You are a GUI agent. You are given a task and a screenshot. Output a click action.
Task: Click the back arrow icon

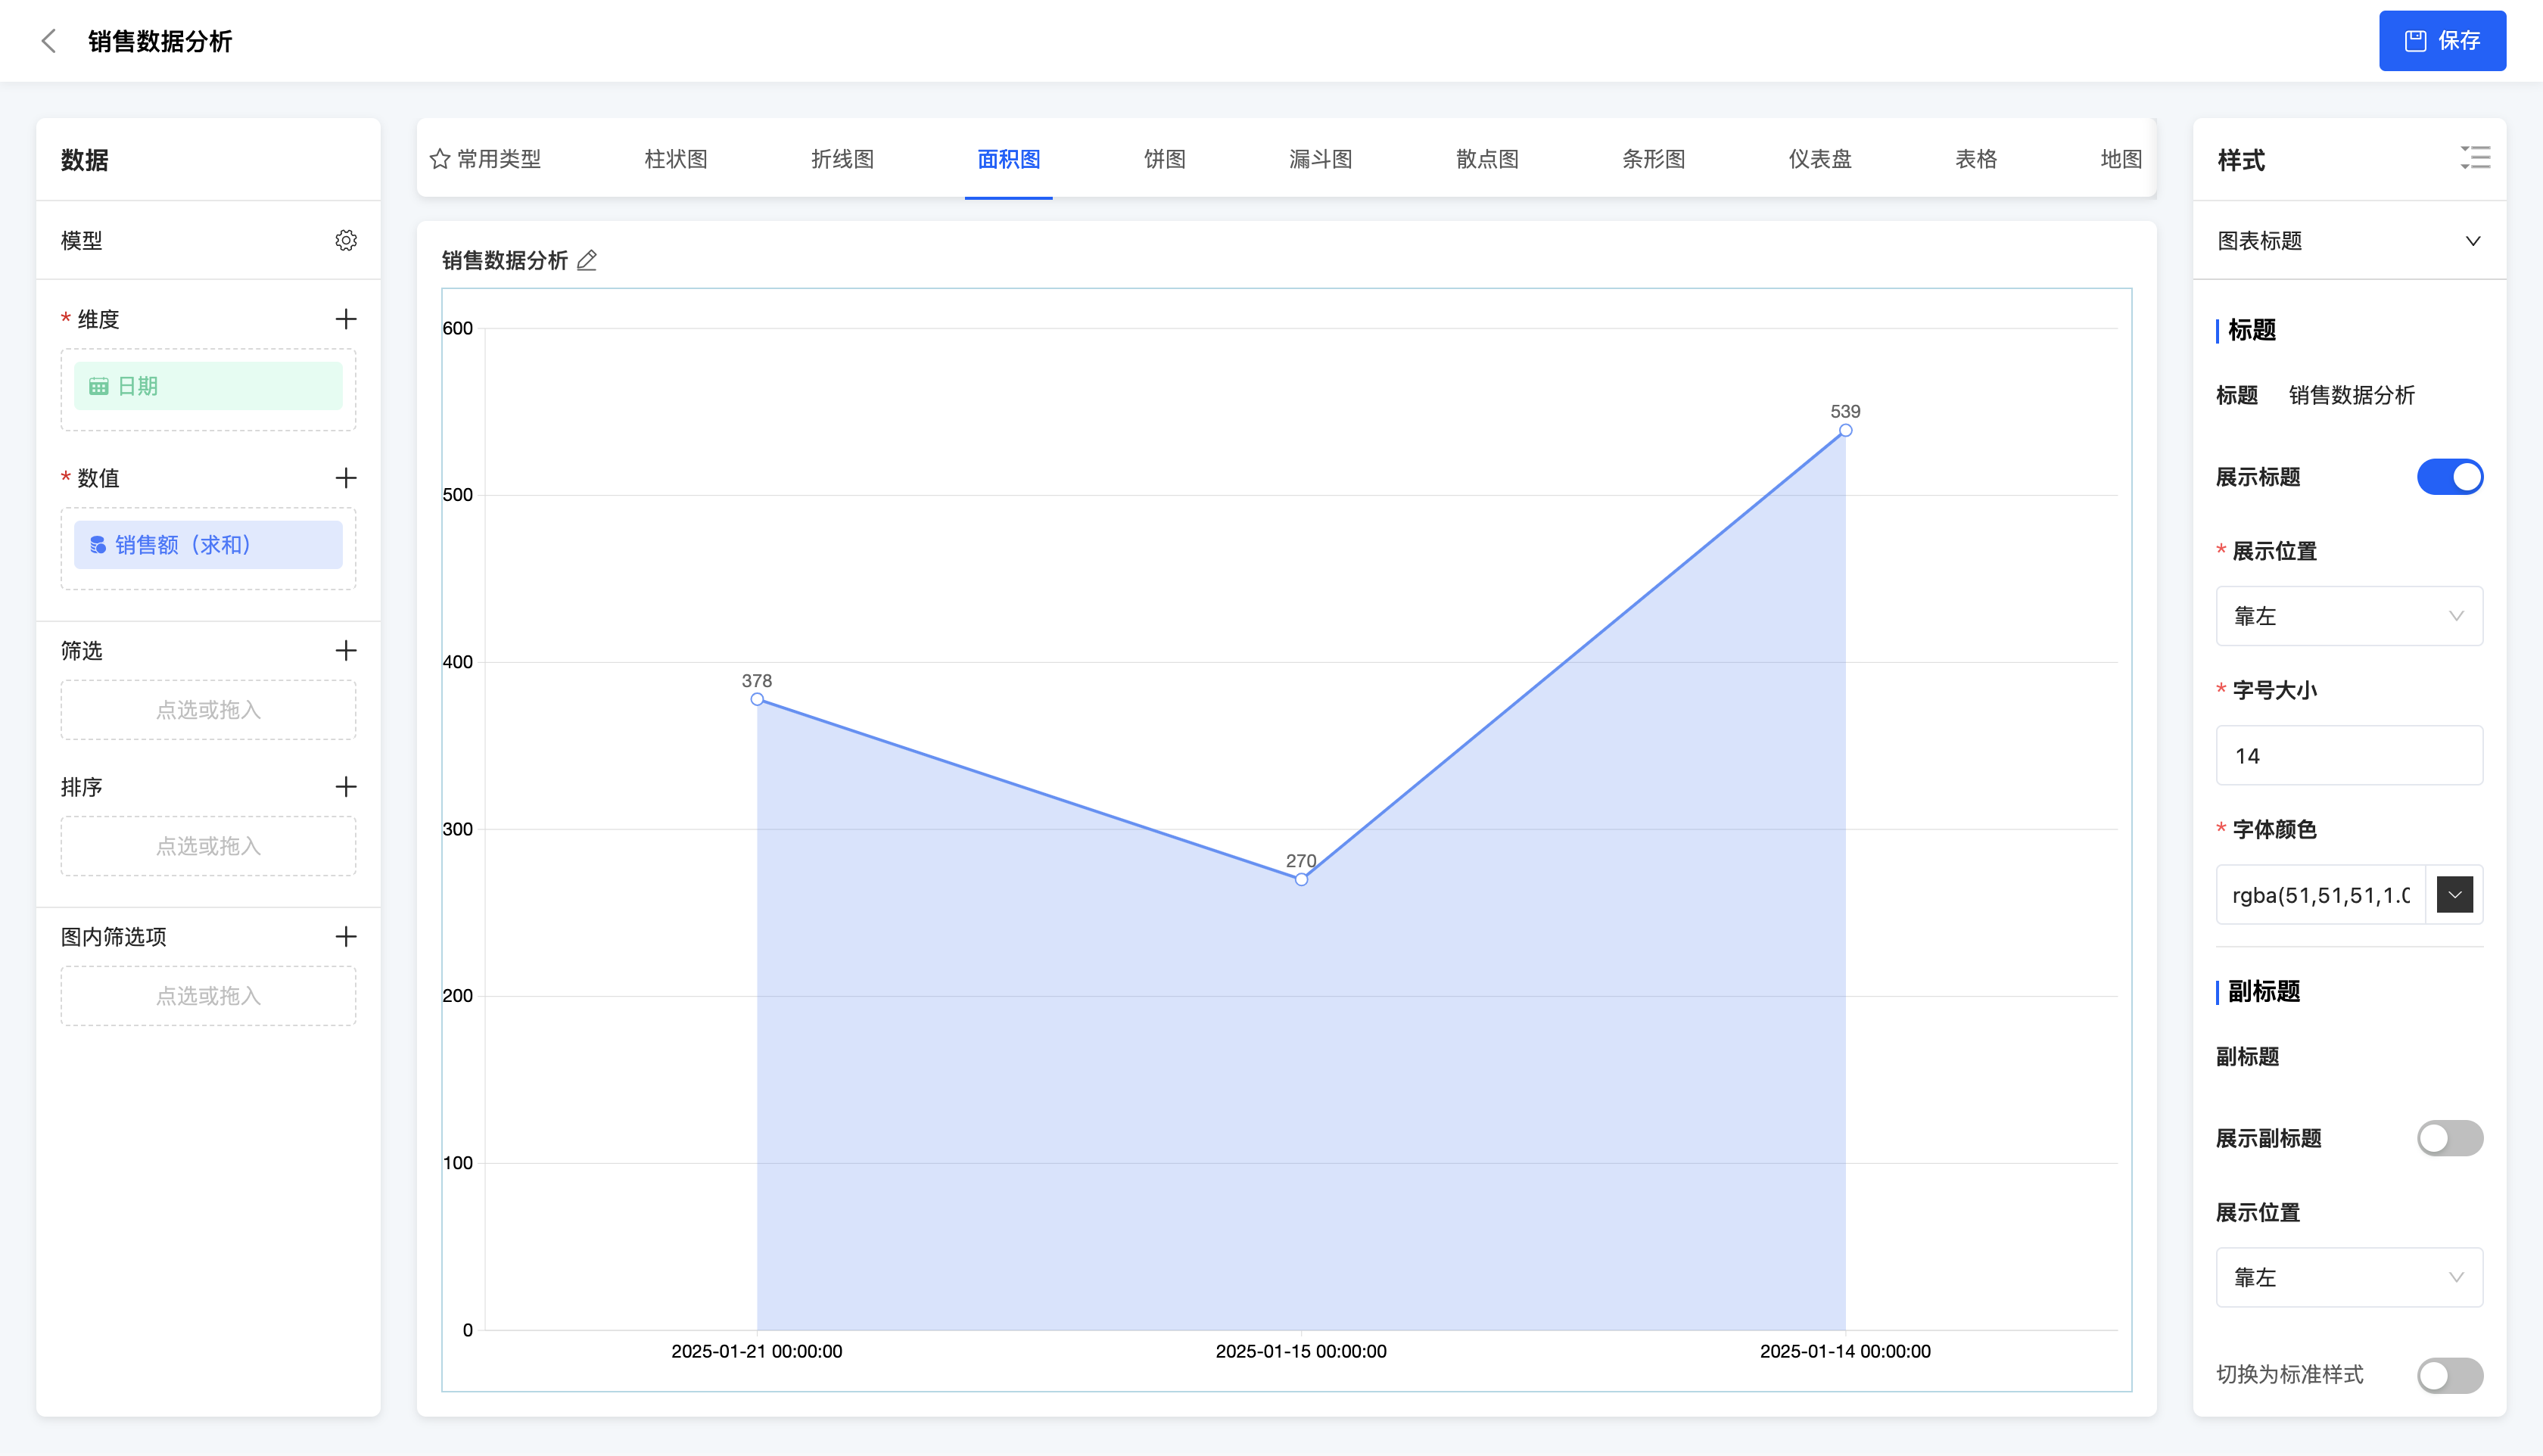coord(48,41)
